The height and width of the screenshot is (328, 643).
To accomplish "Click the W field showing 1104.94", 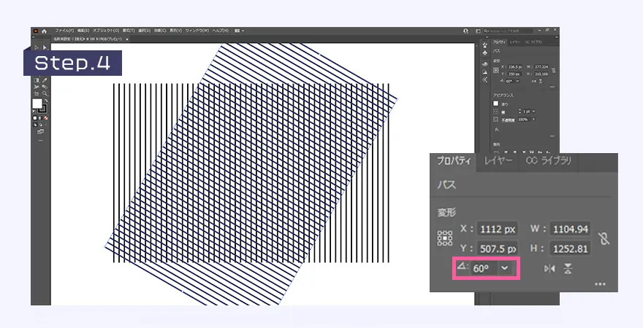I will point(571,229).
